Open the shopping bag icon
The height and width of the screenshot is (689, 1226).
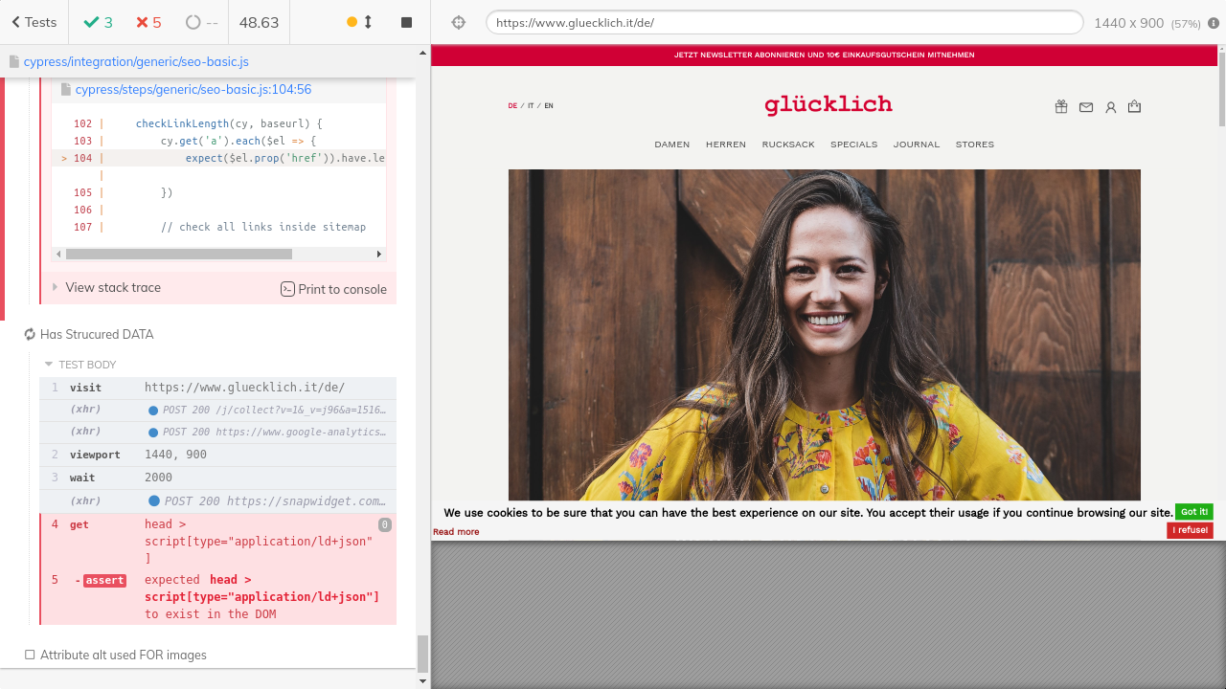(1135, 107)
